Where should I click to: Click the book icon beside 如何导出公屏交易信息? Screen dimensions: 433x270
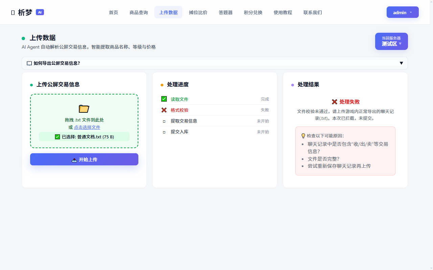click(x=29, y=63)
